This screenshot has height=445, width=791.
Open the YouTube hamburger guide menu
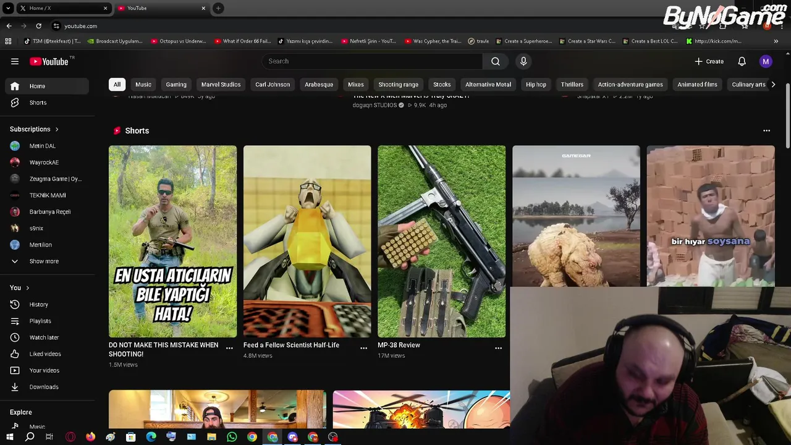point(15,61)
